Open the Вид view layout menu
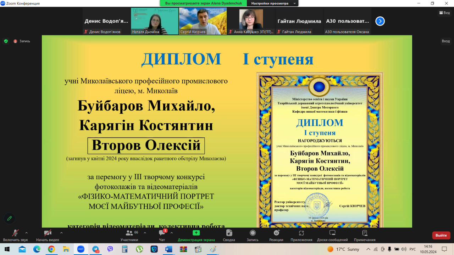Screen dimensions: 454x255 [x=444, y=12]
